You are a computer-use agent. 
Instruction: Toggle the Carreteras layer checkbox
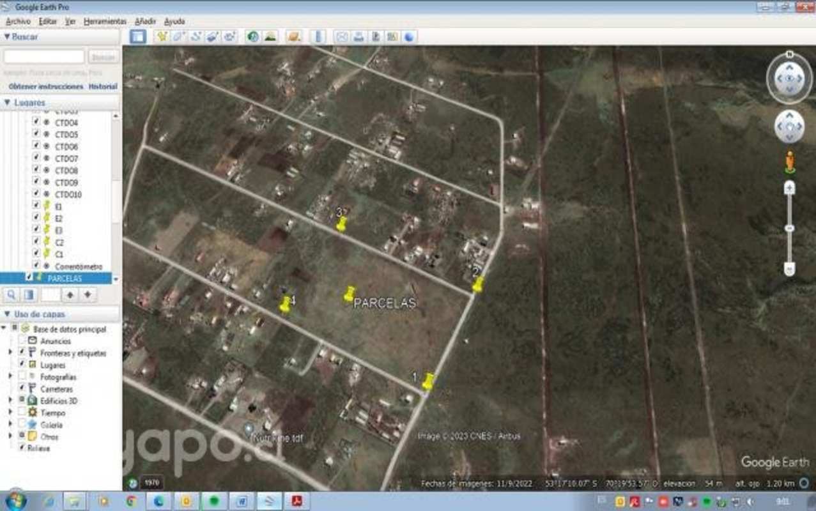pyautogui.click(x=22, y=388)
